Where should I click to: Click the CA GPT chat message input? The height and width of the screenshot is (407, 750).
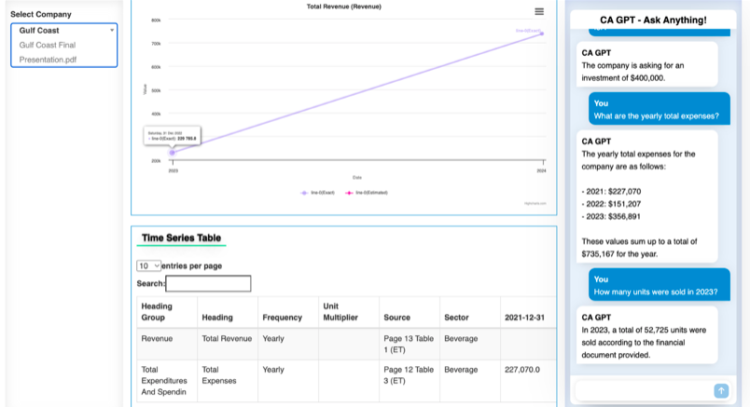[642, 391]
